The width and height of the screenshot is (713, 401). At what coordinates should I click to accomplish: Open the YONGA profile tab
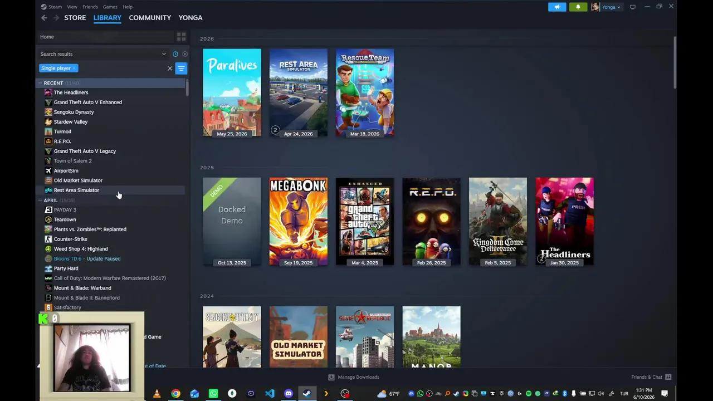click(191, 18)
